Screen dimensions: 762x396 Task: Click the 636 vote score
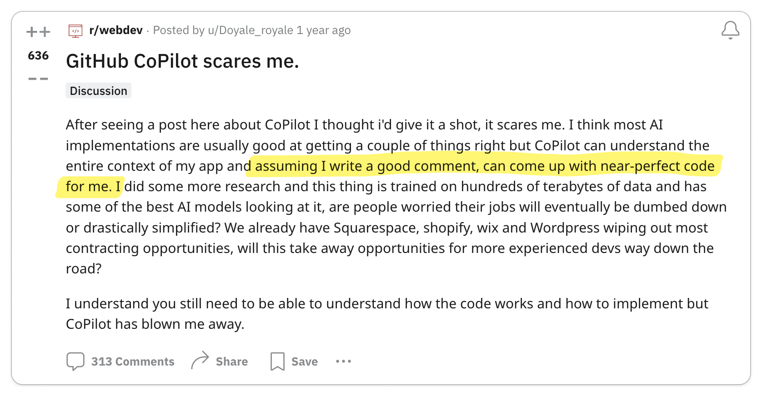coord(38,56)
